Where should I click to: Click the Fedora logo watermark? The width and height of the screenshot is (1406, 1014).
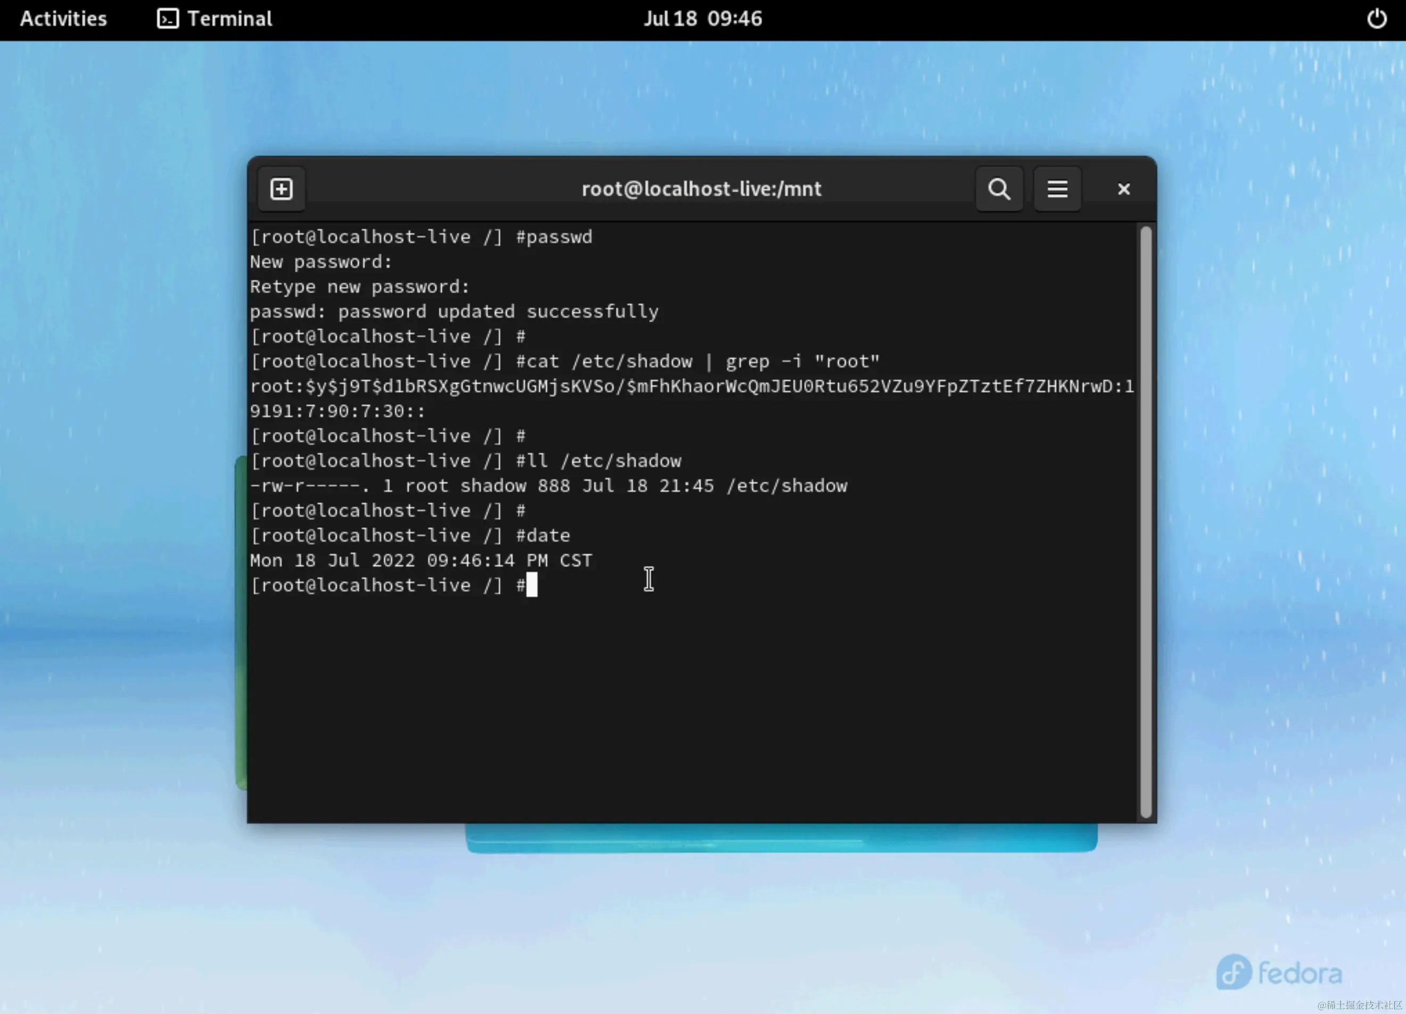[1278, 972]
